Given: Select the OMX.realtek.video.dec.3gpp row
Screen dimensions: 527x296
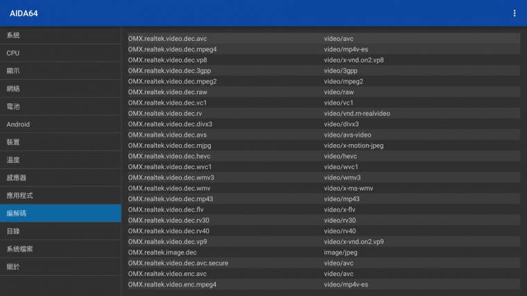Looking at the screenshot, I should click(x=324, y=71).
